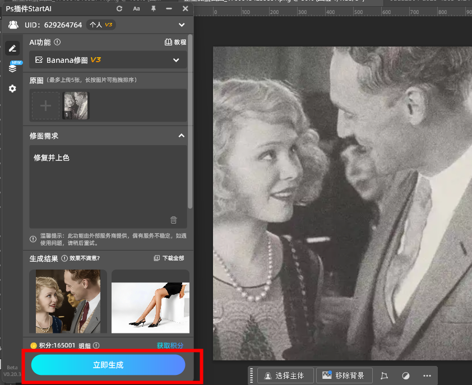This screenshot has width=472, height=385.
Task: Click the Aa font size icon
Action: point(136,9)
